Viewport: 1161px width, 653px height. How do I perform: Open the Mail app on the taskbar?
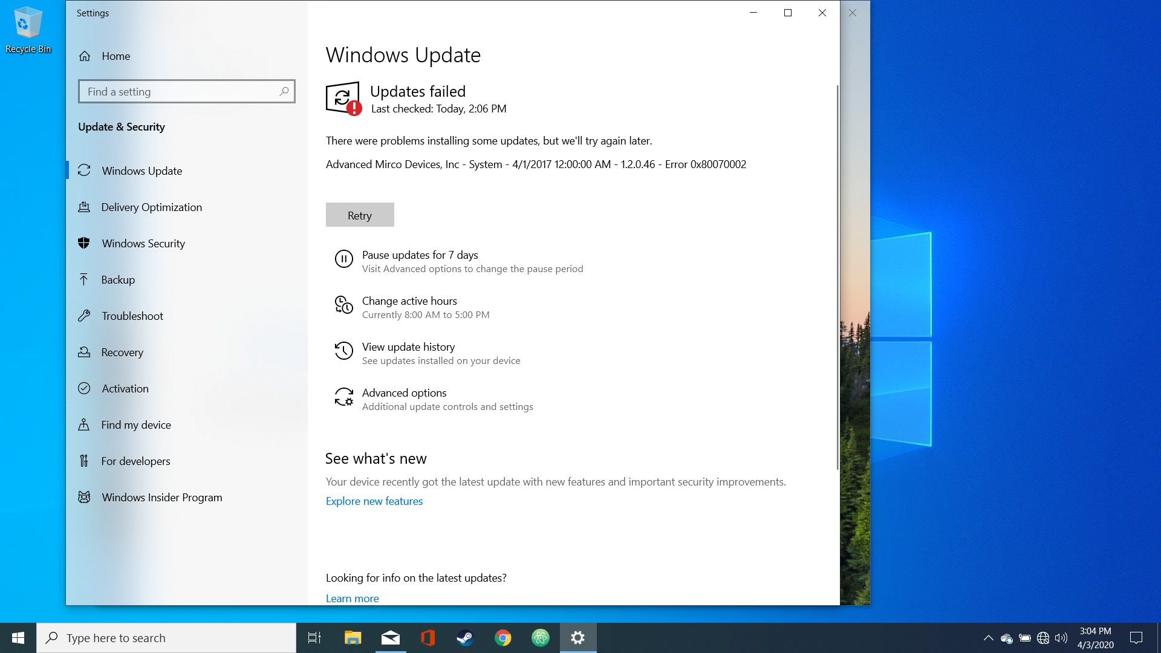391,638
